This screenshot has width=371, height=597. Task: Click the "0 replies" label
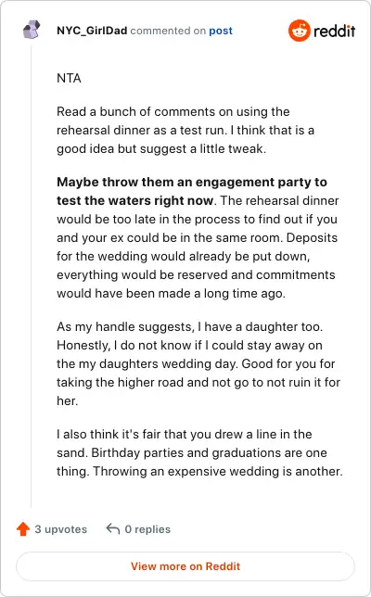pyautogui.click(x=147, y=529)
